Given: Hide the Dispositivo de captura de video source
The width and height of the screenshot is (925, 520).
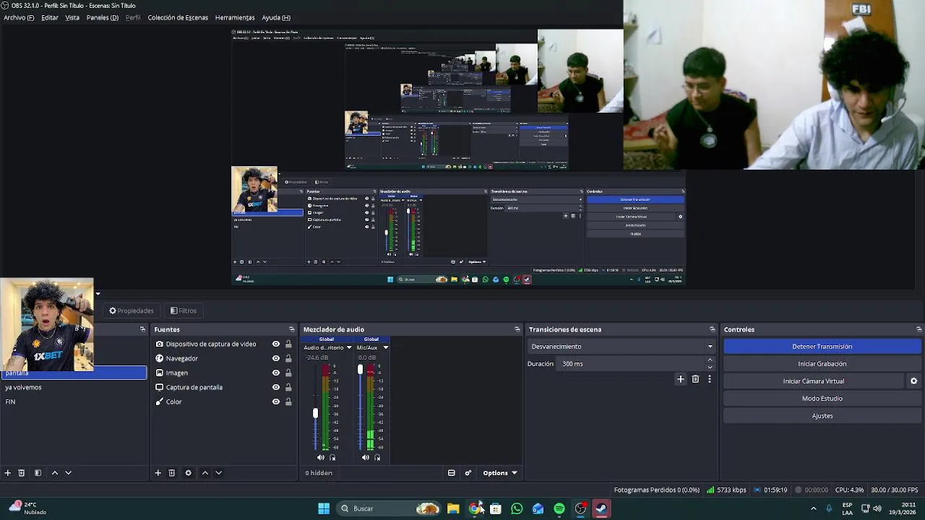Looking at the screenshot, I should 275,344.
